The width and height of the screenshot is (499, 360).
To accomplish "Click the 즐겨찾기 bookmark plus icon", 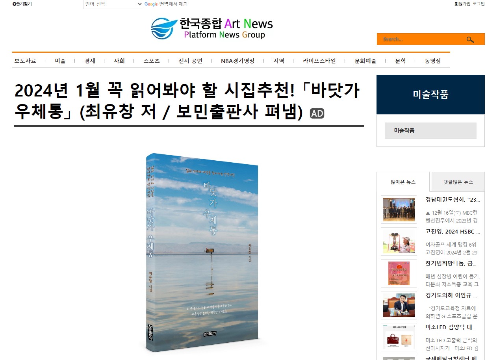I will (14, 4).
